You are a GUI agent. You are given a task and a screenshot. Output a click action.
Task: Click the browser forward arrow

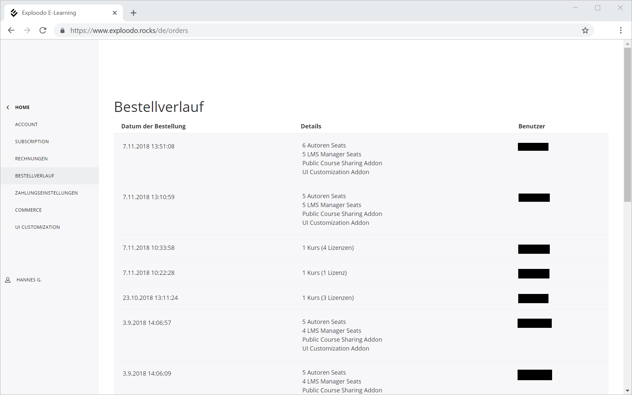[x=27, y=30]
